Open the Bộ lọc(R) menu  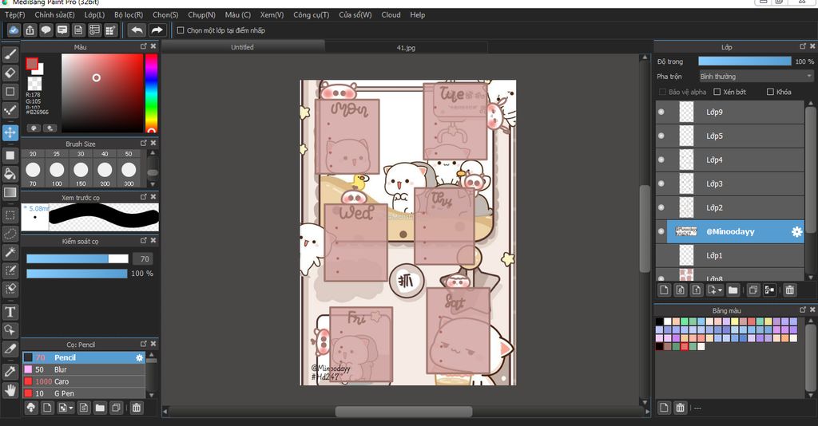[x=129, y=14]
